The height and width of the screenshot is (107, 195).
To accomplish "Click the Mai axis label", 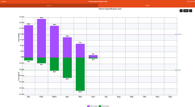I will (x=80, y=97).
